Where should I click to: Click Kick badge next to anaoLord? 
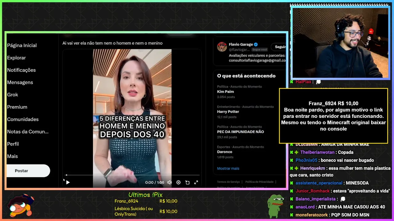click(291, 207)
